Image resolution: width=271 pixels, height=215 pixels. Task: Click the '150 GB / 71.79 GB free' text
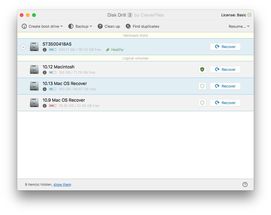coord(77,72)
